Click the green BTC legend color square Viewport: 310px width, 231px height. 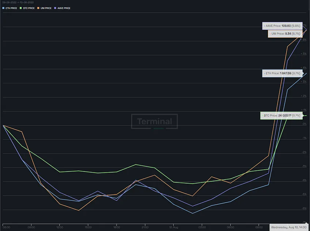pos(20,8)
